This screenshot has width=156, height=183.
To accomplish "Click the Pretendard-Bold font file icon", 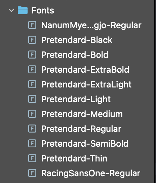I will coord(32,54).
